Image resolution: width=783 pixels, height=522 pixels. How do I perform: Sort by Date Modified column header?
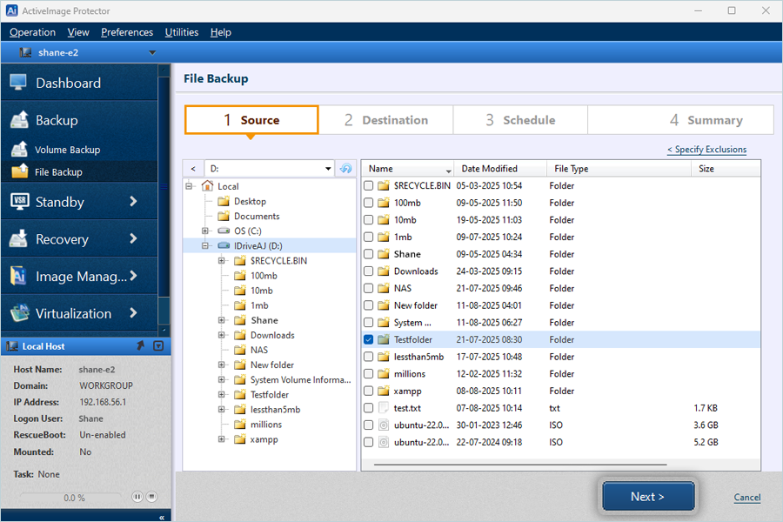tap(500, 168)
